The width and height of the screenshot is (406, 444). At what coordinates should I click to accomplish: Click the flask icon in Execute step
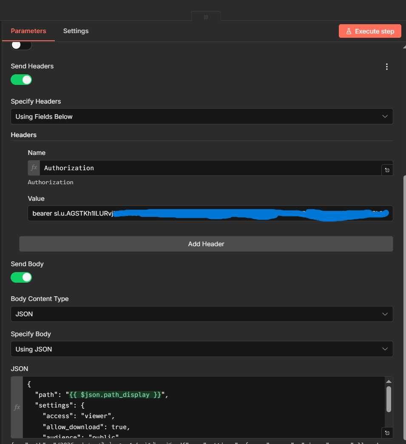pos(349,31)
